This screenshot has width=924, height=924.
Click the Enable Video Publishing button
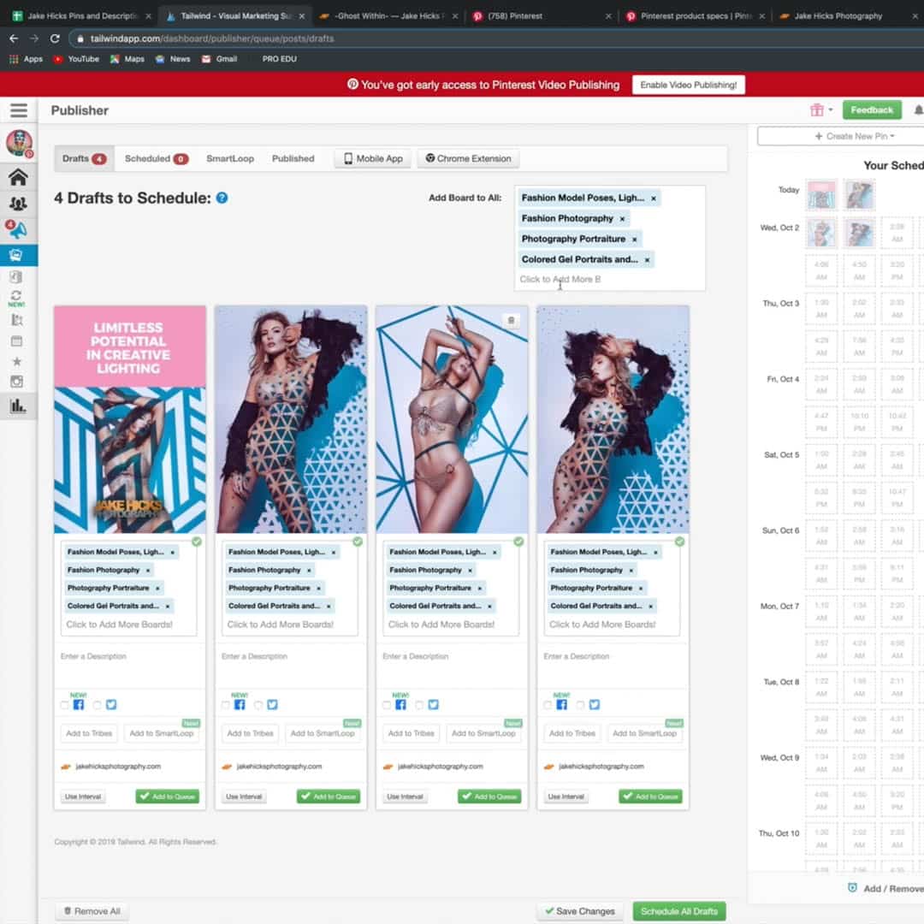(689, 85)
